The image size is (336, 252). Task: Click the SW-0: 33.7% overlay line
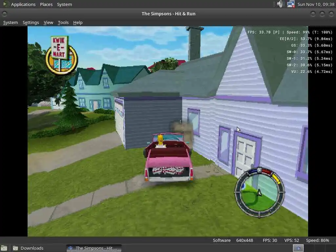pyautogui.click(x=309, y=52)
